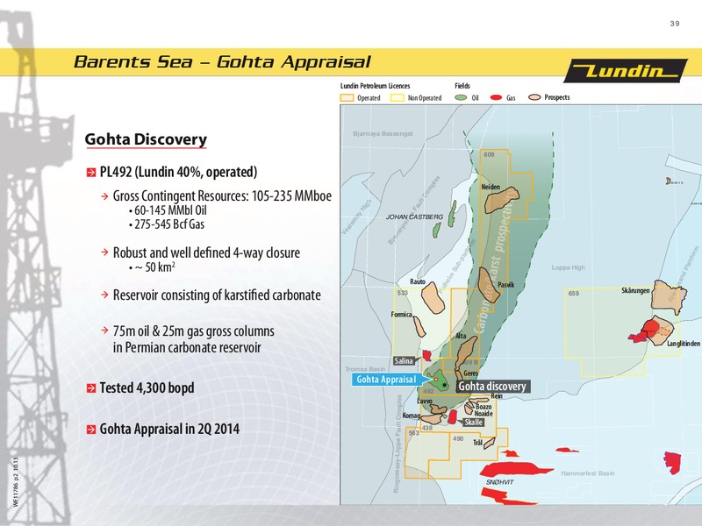Click the Formica prospect shape
This screenshot has width=702, height=526.
point(419,326)
